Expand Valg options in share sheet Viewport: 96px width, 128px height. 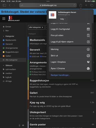point(62,19)
